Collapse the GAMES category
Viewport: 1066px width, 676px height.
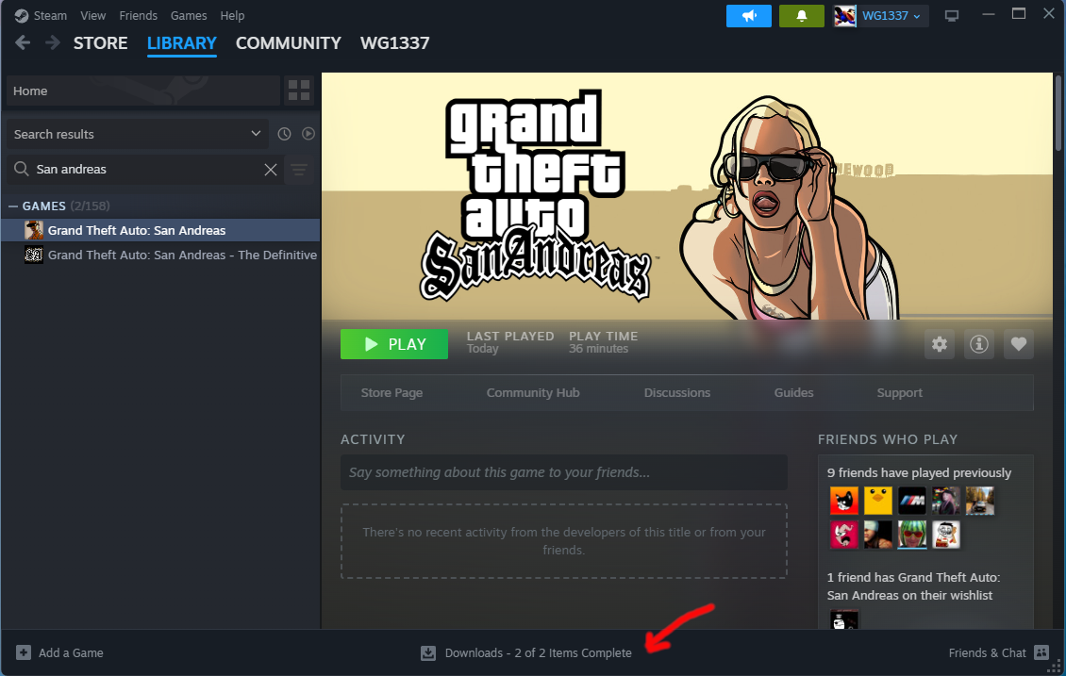click(13, 206)
